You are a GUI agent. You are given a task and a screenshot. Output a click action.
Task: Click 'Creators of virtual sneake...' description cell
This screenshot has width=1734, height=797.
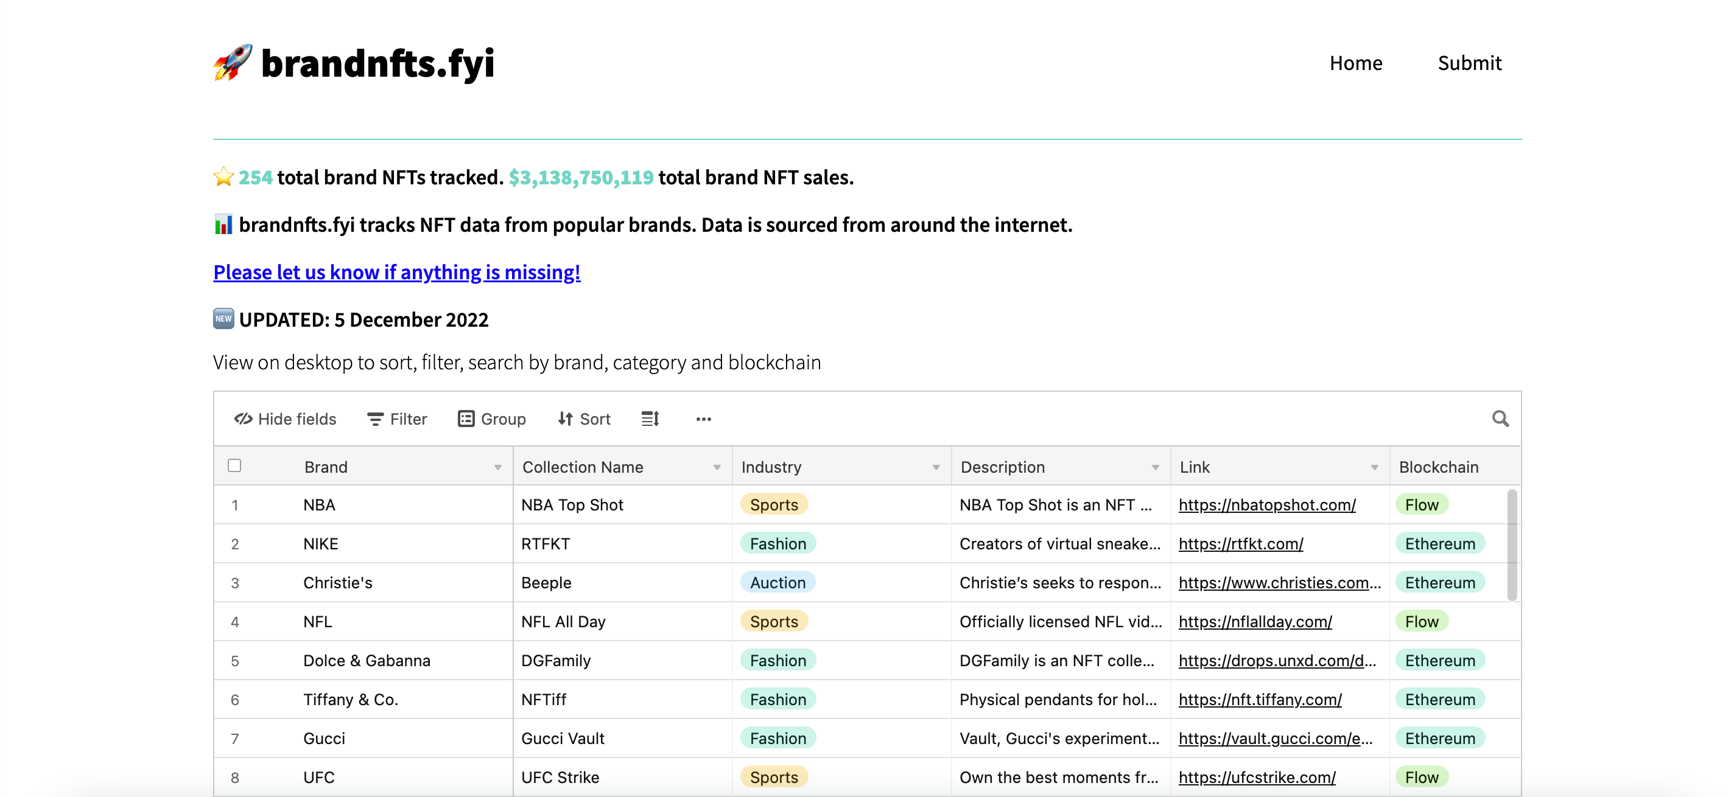click(x=1061, y=544)
